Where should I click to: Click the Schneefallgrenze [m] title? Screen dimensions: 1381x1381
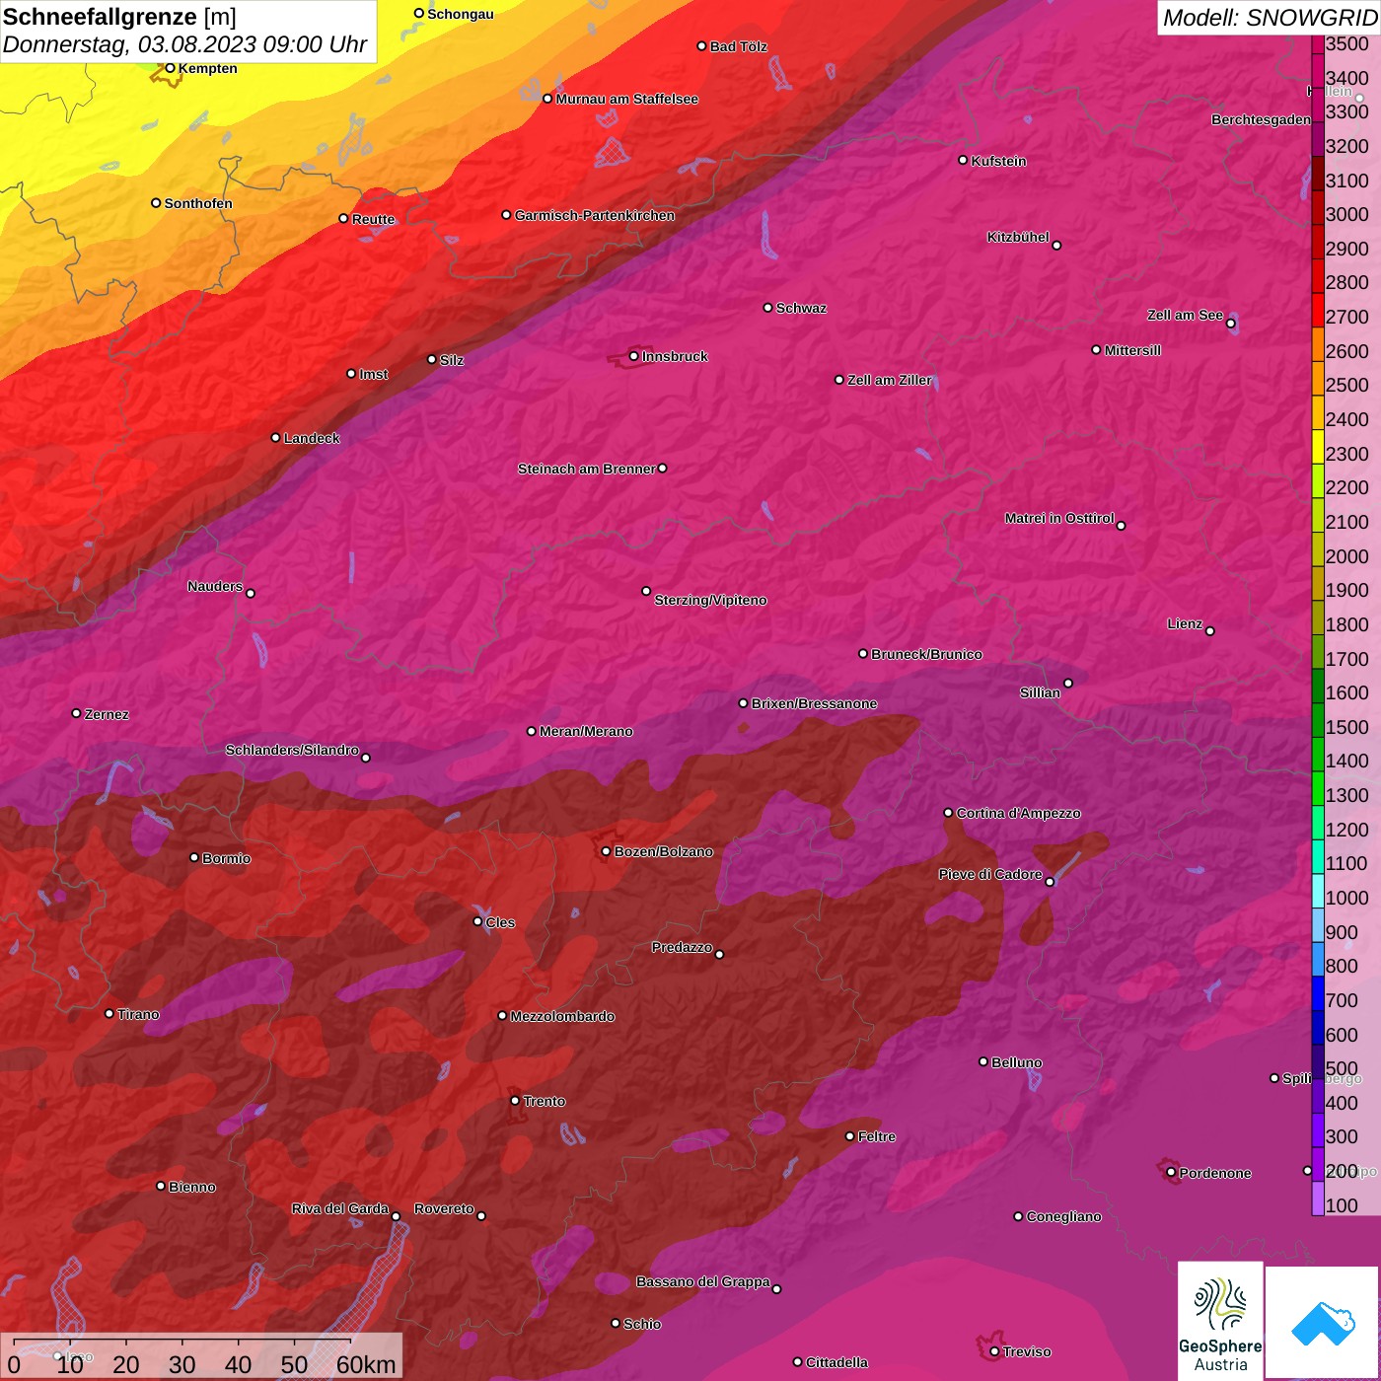point(119,17)
